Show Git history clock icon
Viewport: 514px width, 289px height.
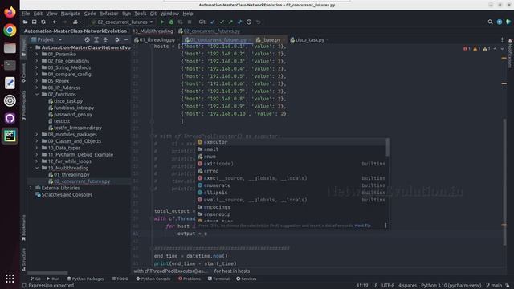pos(249,22)
